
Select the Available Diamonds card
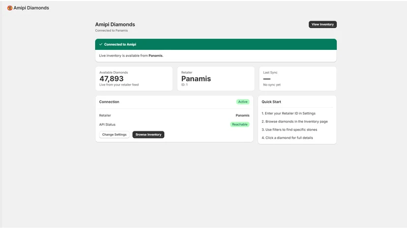(x=134, y=79)
